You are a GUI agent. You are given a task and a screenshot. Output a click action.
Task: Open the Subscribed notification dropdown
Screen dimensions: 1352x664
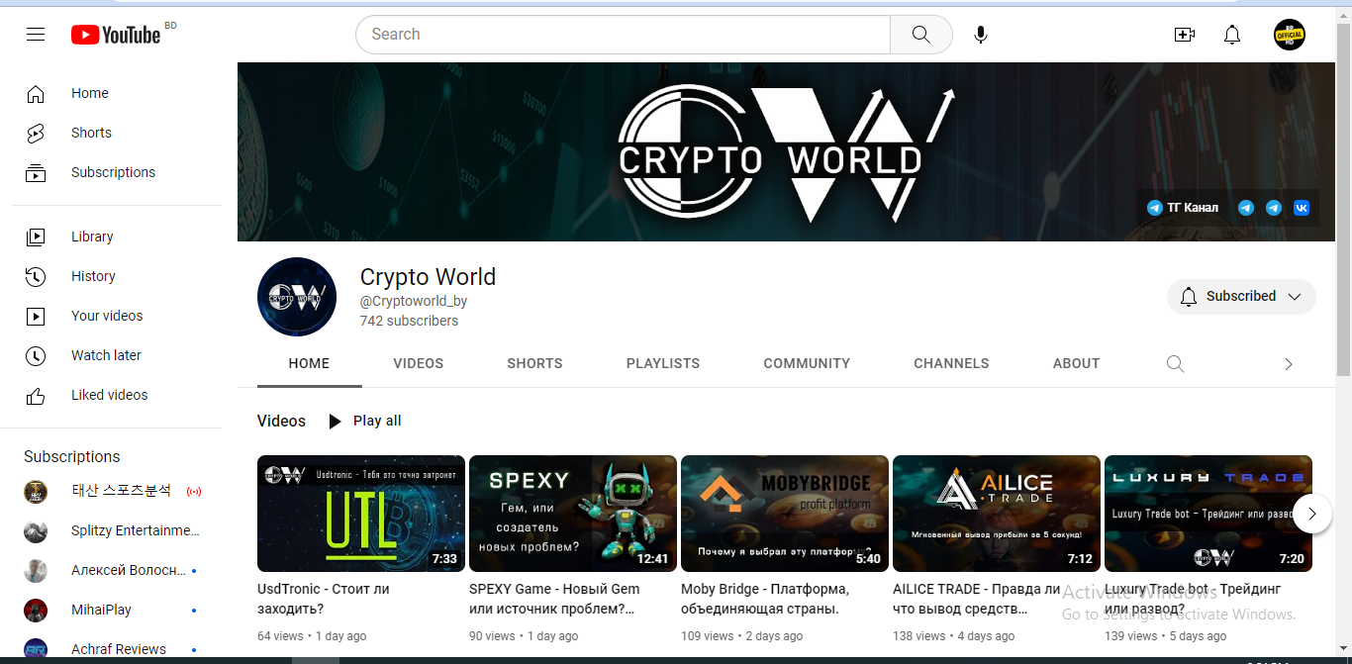point(1242,296)
